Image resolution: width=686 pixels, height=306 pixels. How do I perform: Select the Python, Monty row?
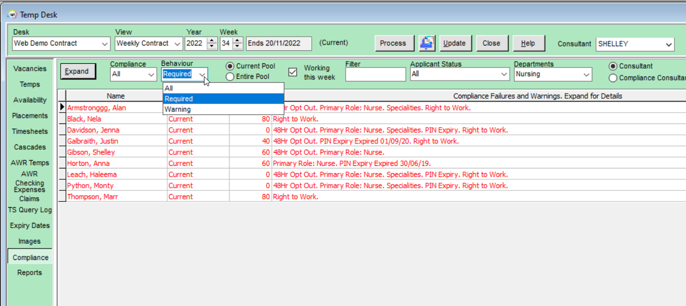(x=371, y=186)
